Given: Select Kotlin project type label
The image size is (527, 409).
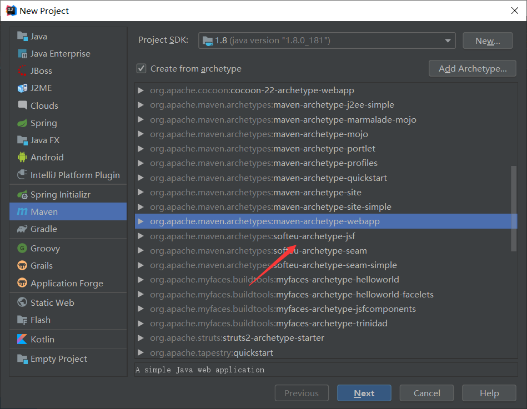Looking at the screenshot, I should (42, 339).
